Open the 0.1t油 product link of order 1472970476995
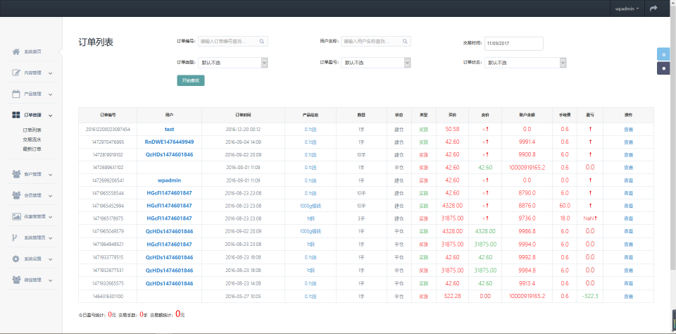The width and height of the screenshot is (676, 334). pyautogui.click(x=311, y=142)
